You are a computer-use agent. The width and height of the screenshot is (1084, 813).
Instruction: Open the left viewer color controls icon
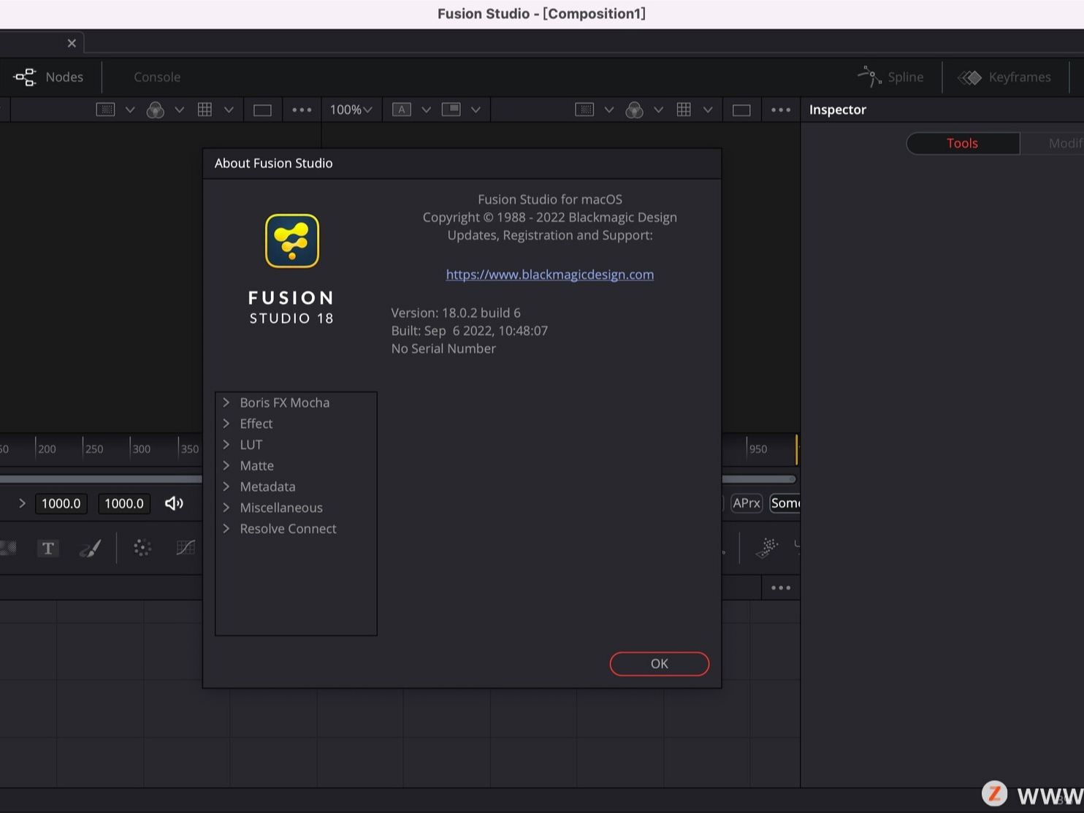coord(156,110)
